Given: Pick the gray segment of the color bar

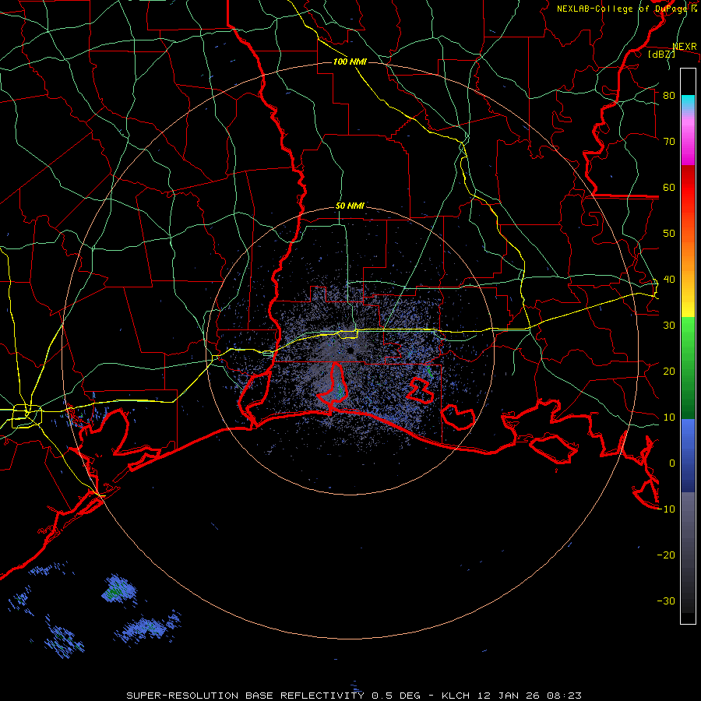Looking at the screenshot, I should [688, 552].
